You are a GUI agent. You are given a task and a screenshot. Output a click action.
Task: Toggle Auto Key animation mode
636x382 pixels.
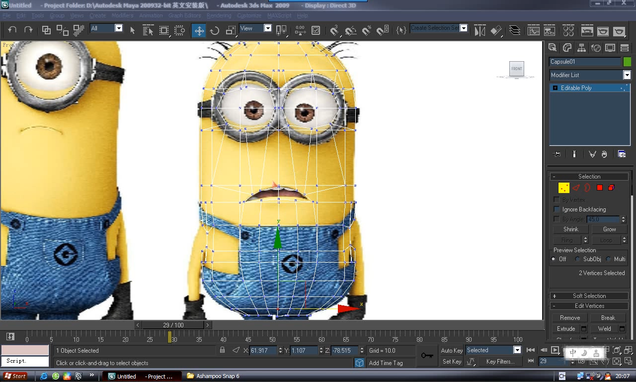[x=452, y=350]
